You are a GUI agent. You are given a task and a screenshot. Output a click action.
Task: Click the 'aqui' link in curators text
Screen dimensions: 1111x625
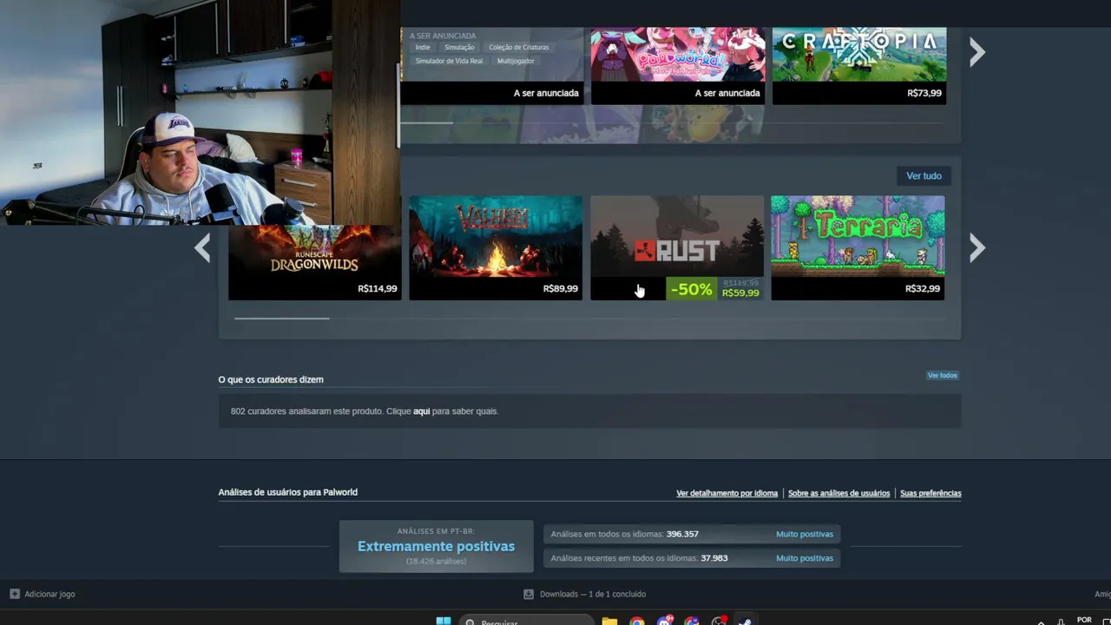pos(422,411)
